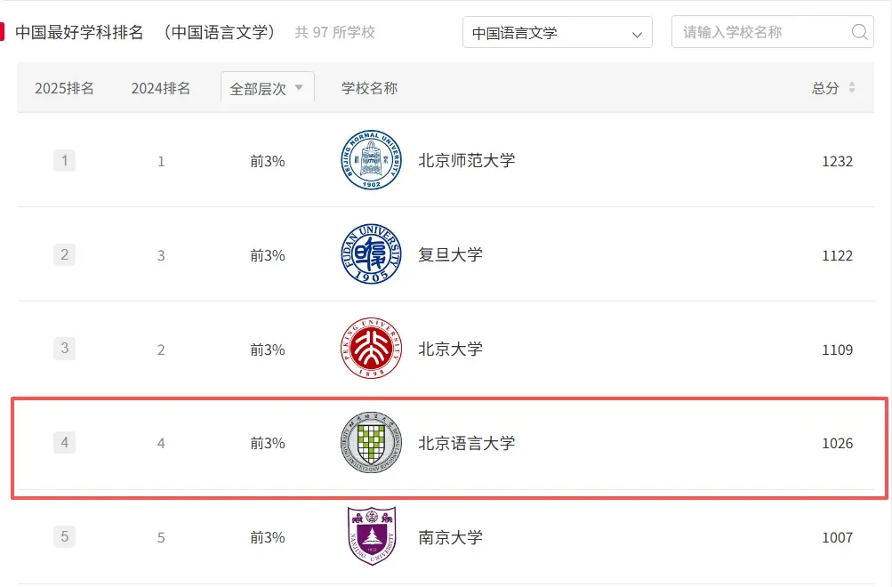Viewport: 892px width, 587px height.
Task: Click the sort arrows beside 总分
Action: point(852,88)
